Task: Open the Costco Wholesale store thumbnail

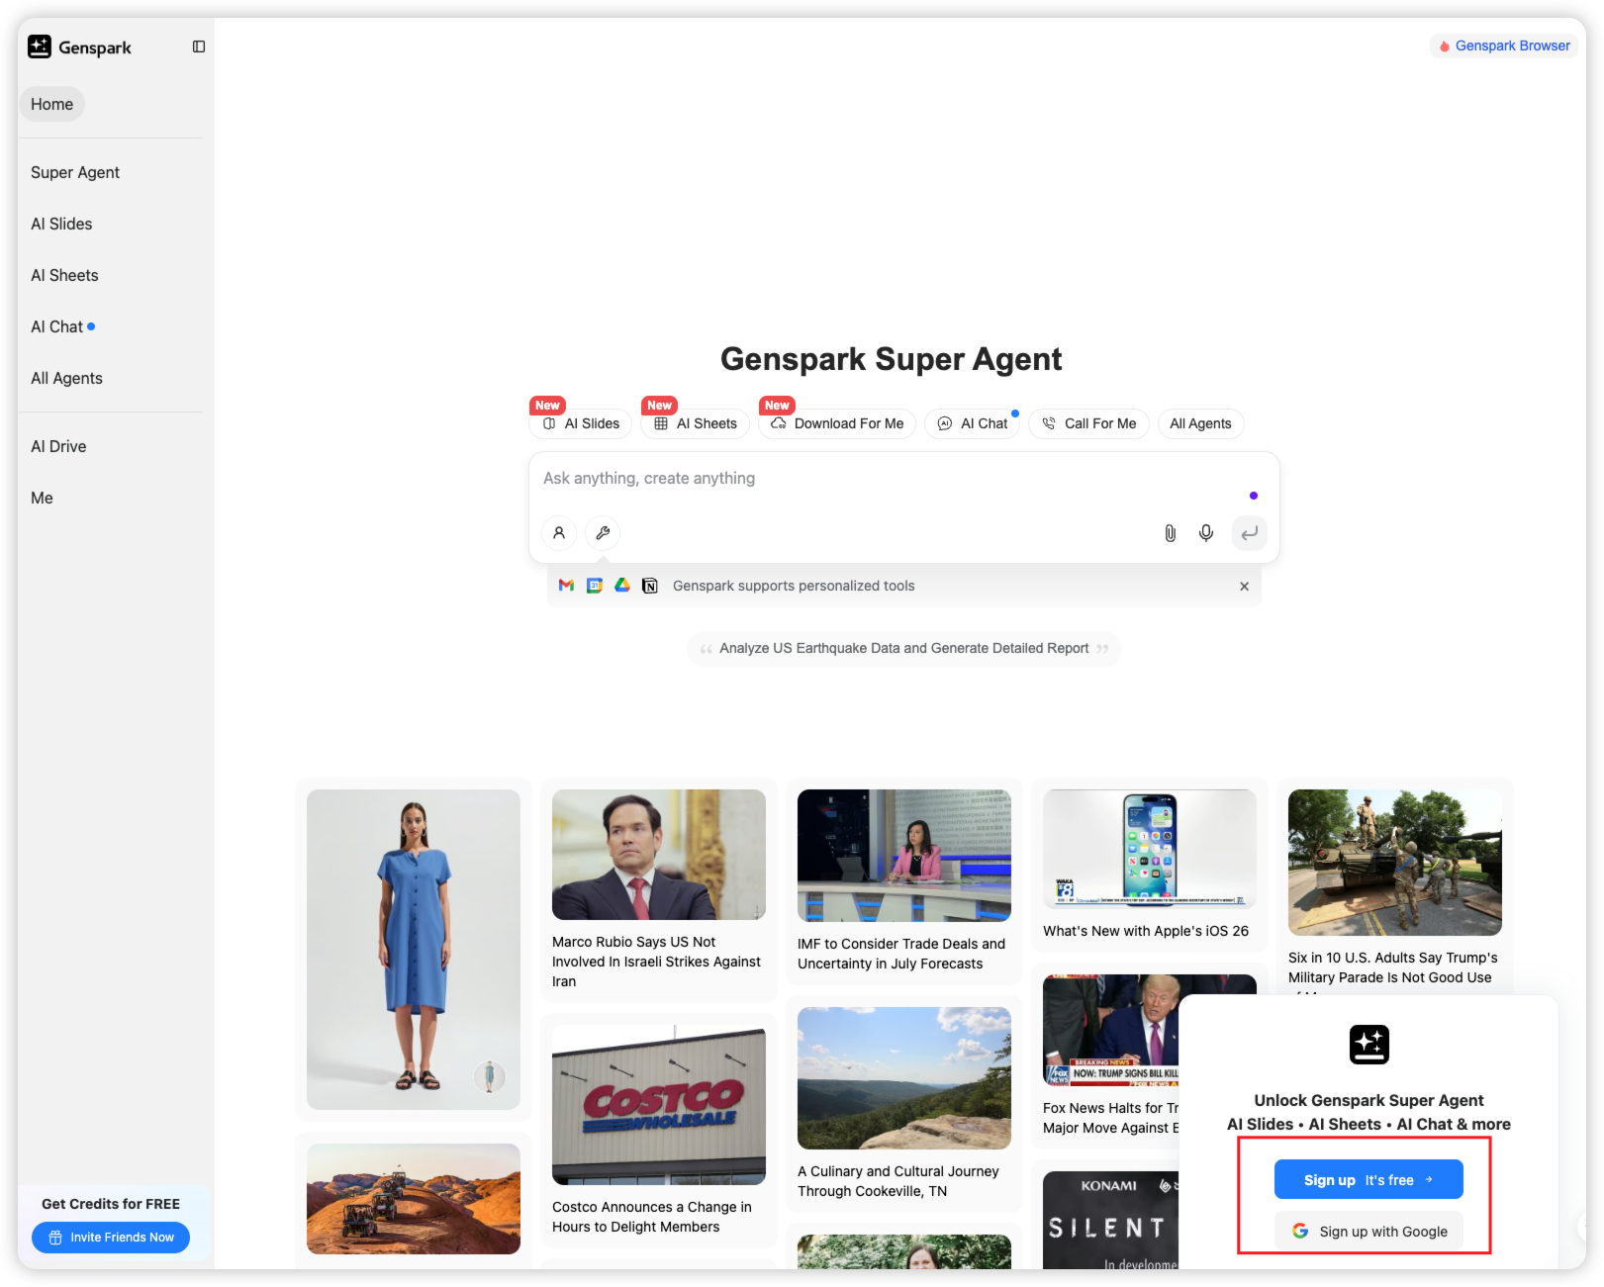Action: (659, 1105)
